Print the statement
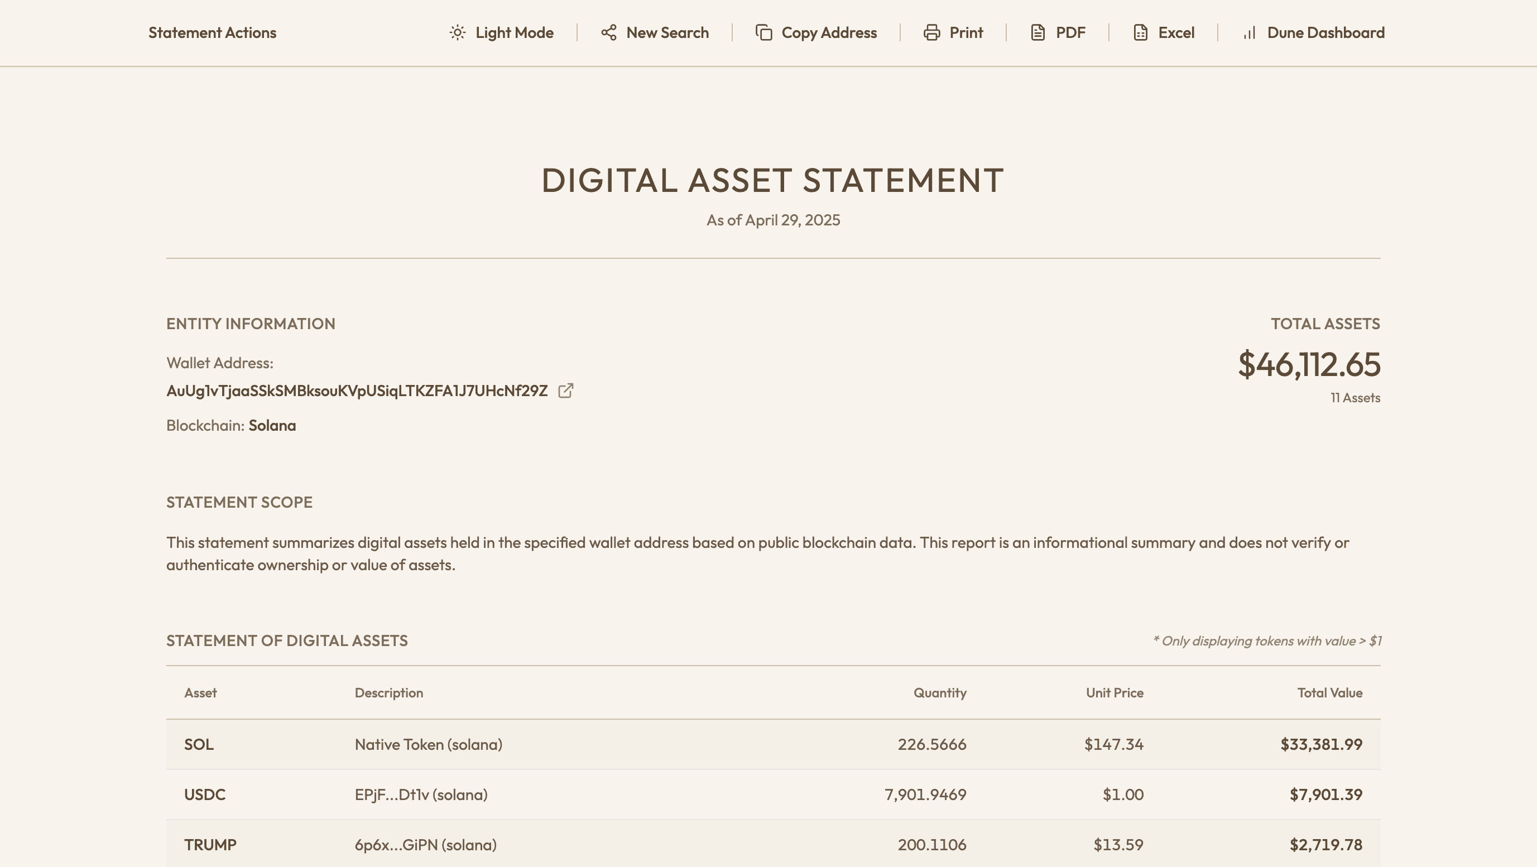Screen dimensions: 1537x867 (966, 33)
